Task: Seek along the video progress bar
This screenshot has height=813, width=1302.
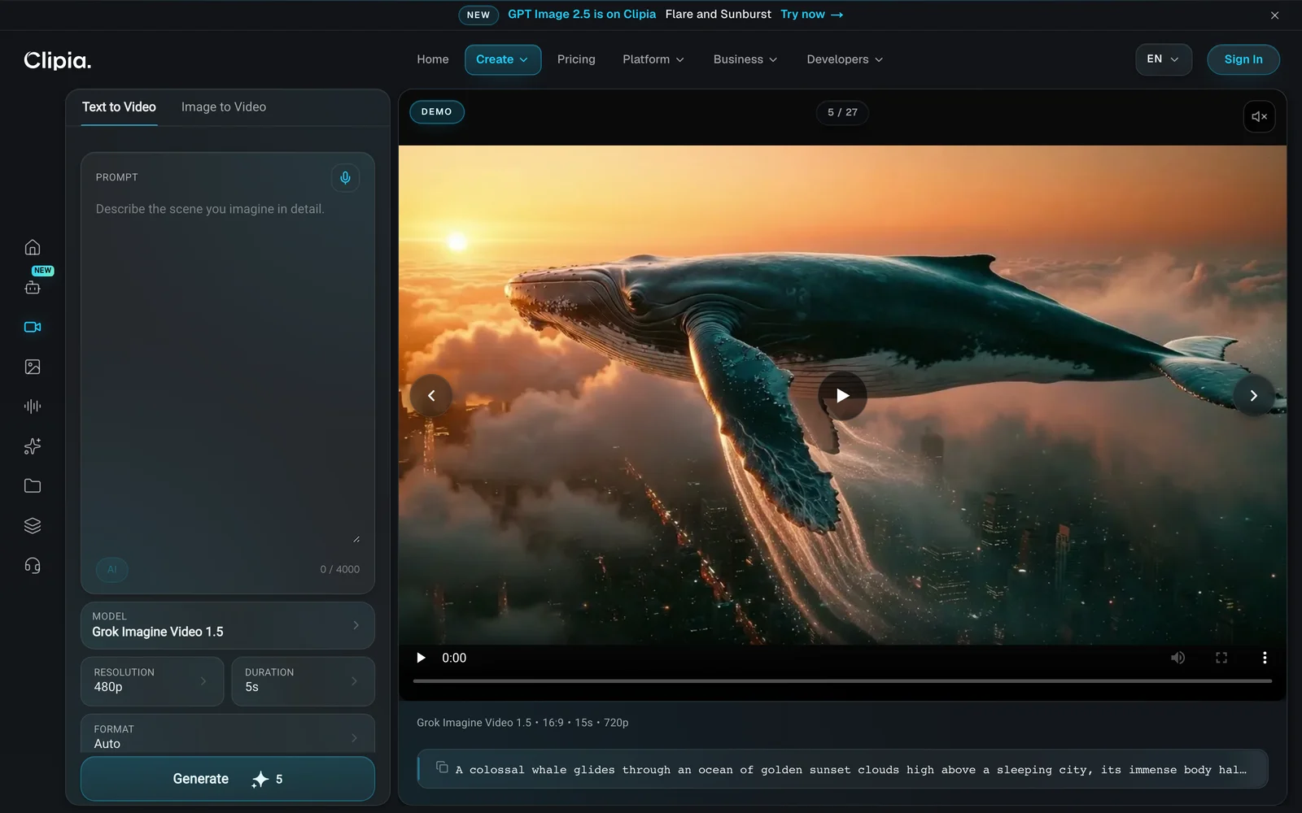Action: 842,680
